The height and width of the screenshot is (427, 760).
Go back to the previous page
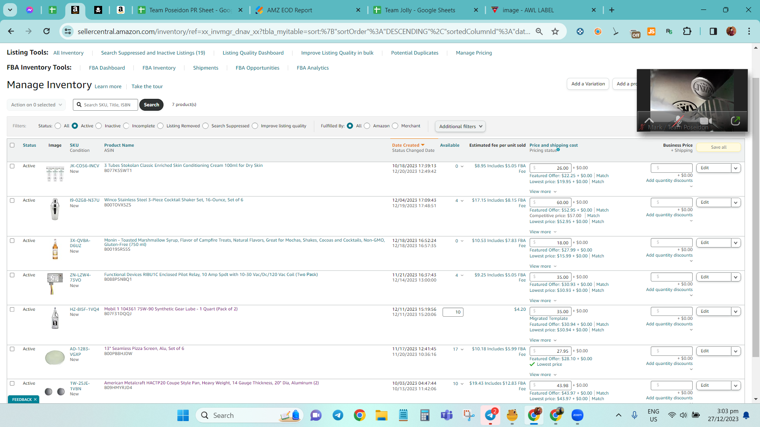11,31
